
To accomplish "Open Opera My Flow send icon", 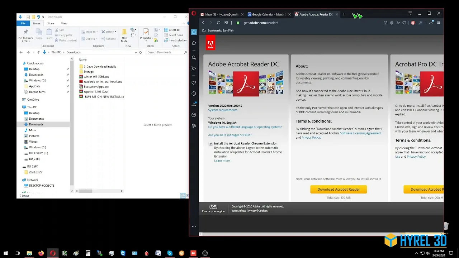I will [398, 23].
